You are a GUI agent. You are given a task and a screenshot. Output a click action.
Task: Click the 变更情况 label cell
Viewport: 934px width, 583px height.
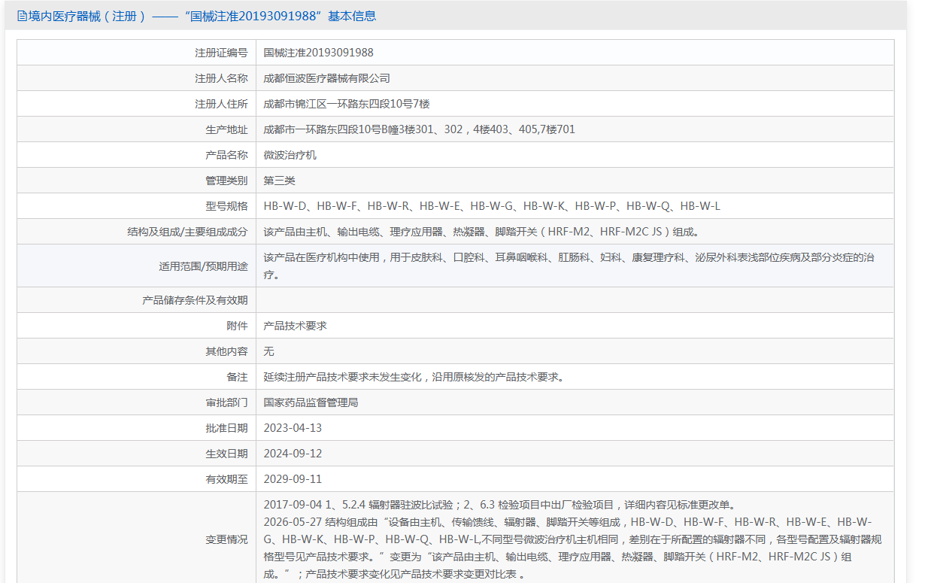pyautogui.click(x=137, y=539)
